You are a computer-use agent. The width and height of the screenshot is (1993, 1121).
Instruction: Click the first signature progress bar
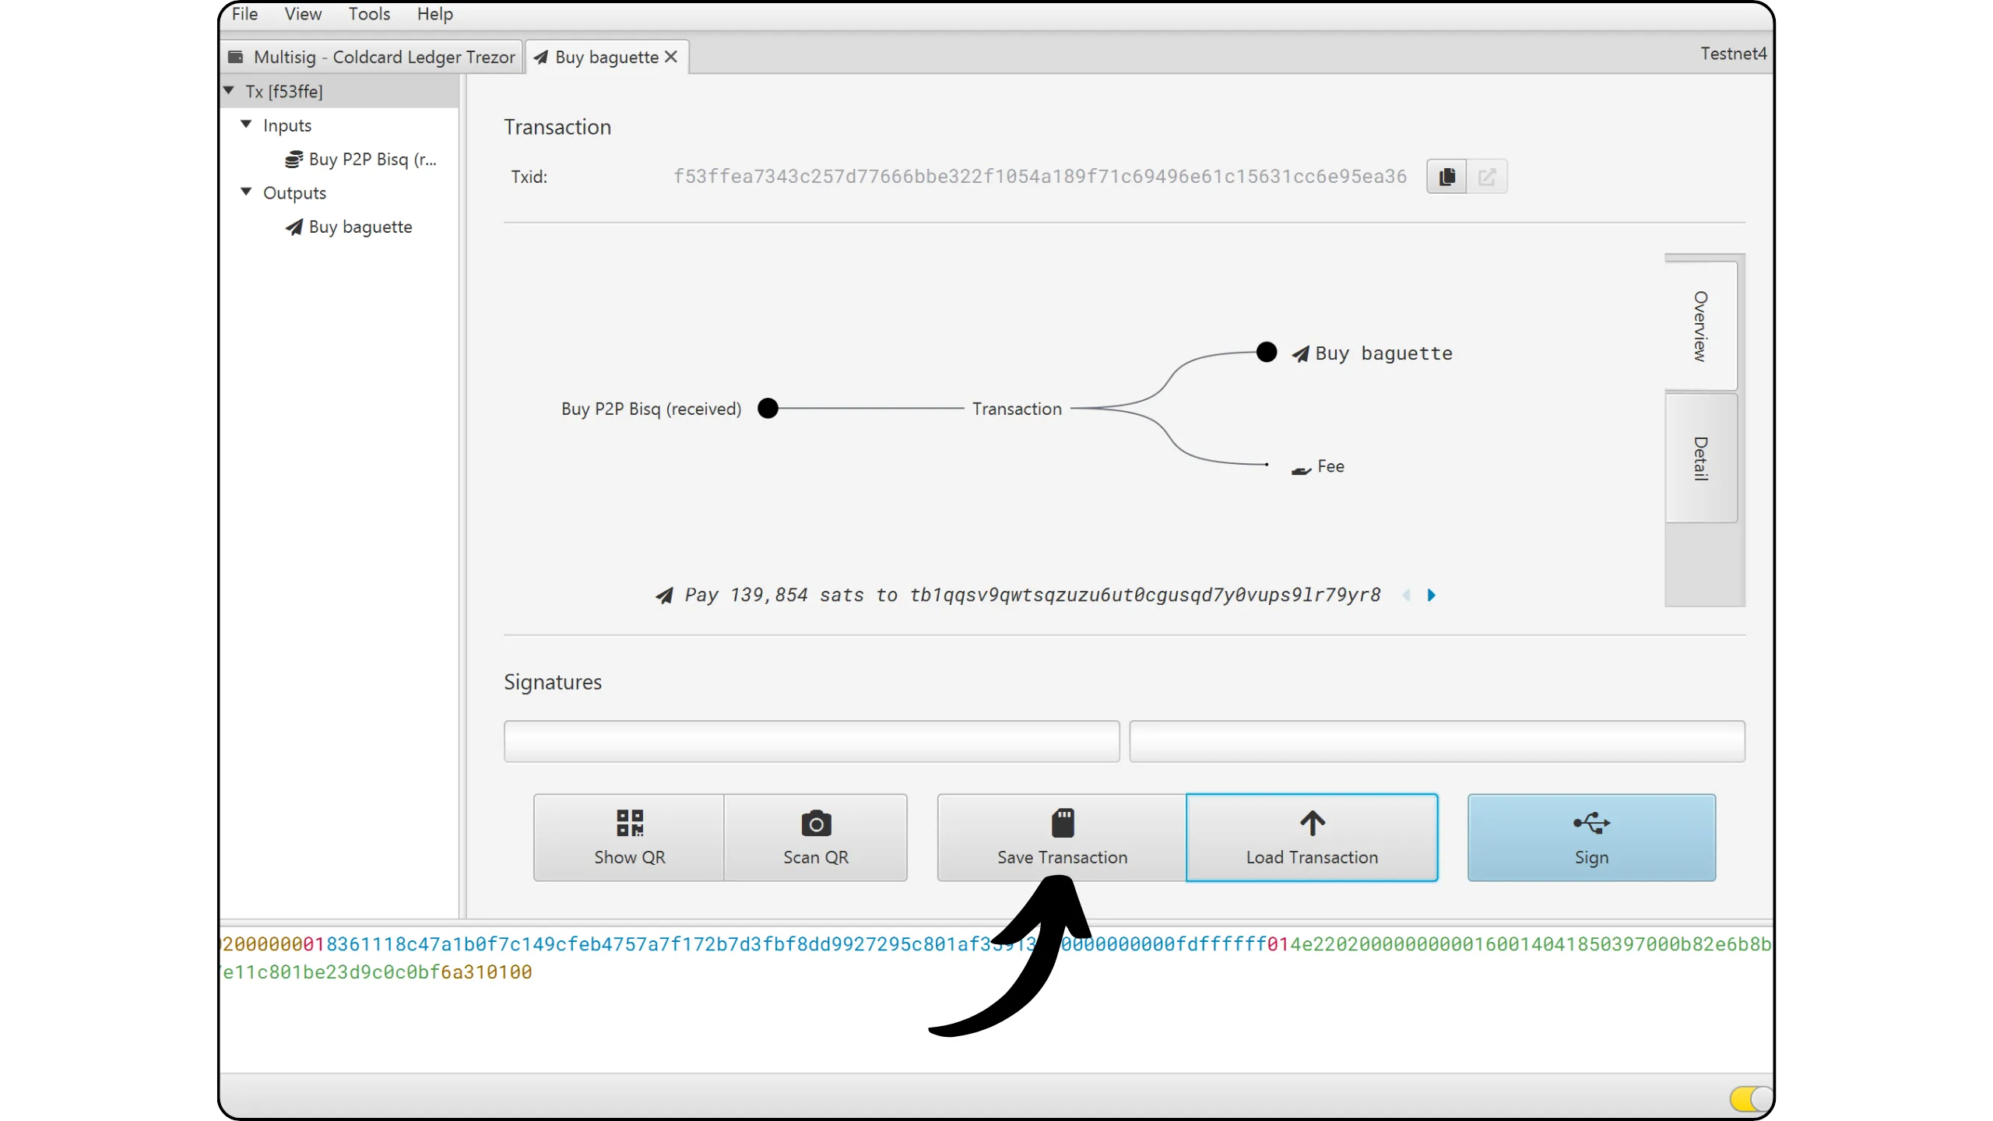811,741
